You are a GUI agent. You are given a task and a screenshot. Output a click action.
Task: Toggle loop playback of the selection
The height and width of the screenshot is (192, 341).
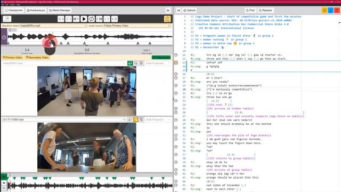click(x=92, y=19)
